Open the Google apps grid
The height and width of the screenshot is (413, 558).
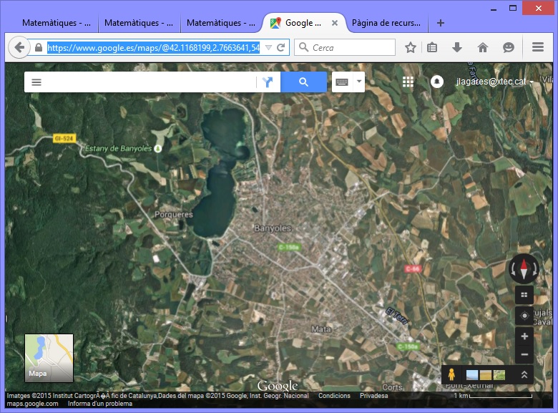point(408,82)
